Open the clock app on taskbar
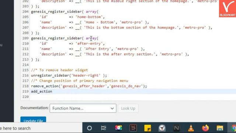The width and height of the screenshot is (236, 133). click(162, 128)
